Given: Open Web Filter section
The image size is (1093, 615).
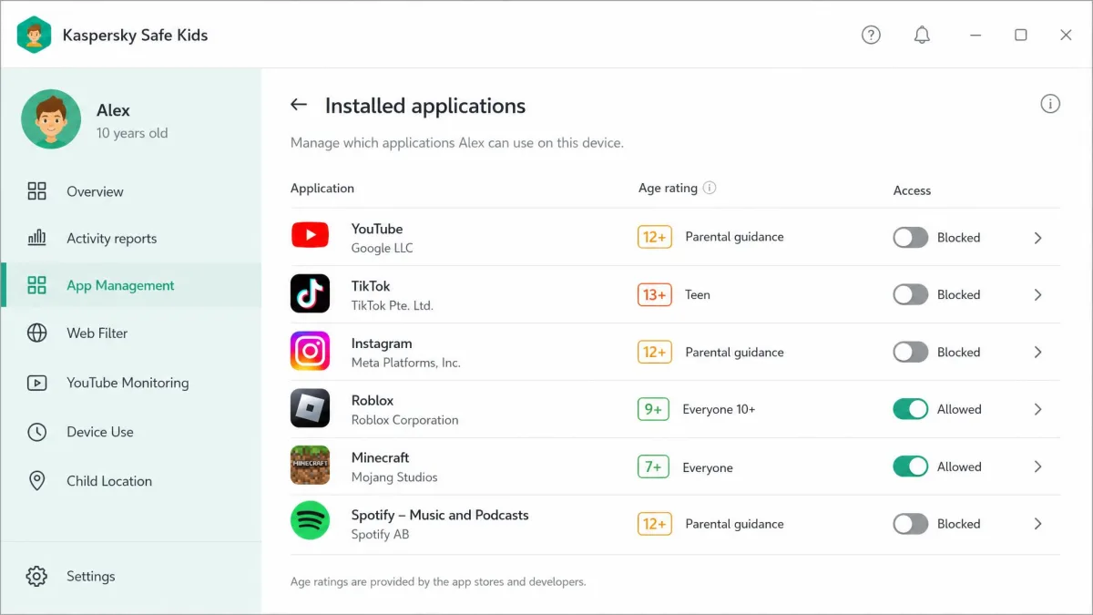Looking at the screenshot, I should [x=131, y=333].
